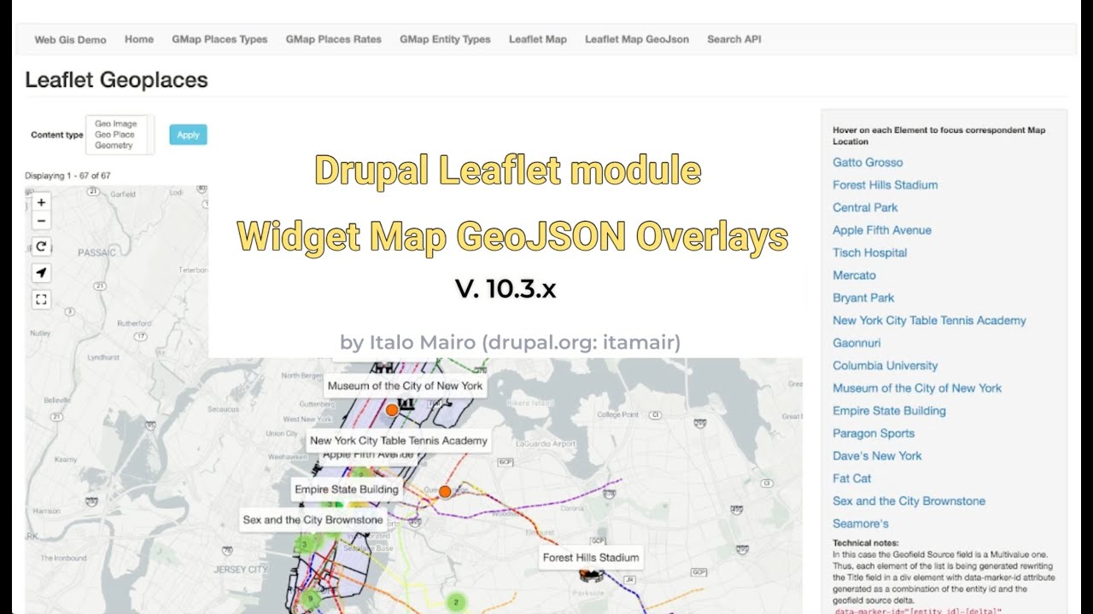Click the Leaflet Geoplaces page heading
1093x614 pixels.
coord(116,80)
